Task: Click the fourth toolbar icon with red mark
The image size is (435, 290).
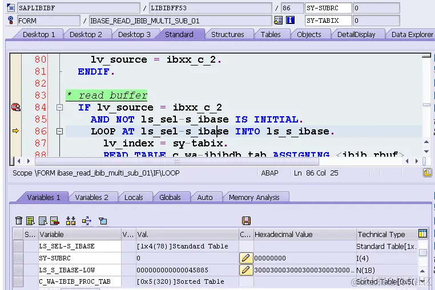Action: 55,220
